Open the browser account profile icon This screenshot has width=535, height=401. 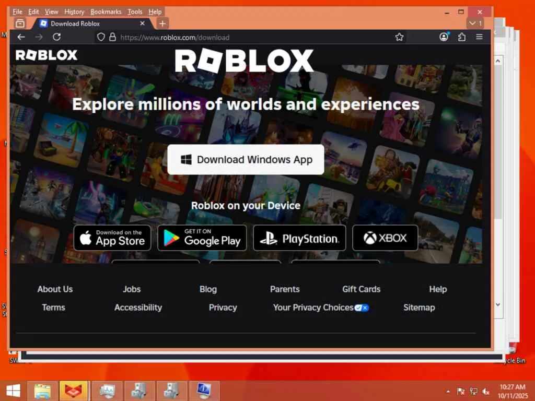[x=444, y=37]
